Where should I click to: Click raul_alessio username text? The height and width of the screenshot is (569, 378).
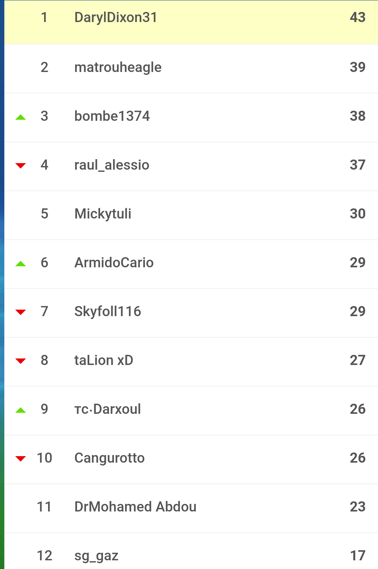pos(112,165)
